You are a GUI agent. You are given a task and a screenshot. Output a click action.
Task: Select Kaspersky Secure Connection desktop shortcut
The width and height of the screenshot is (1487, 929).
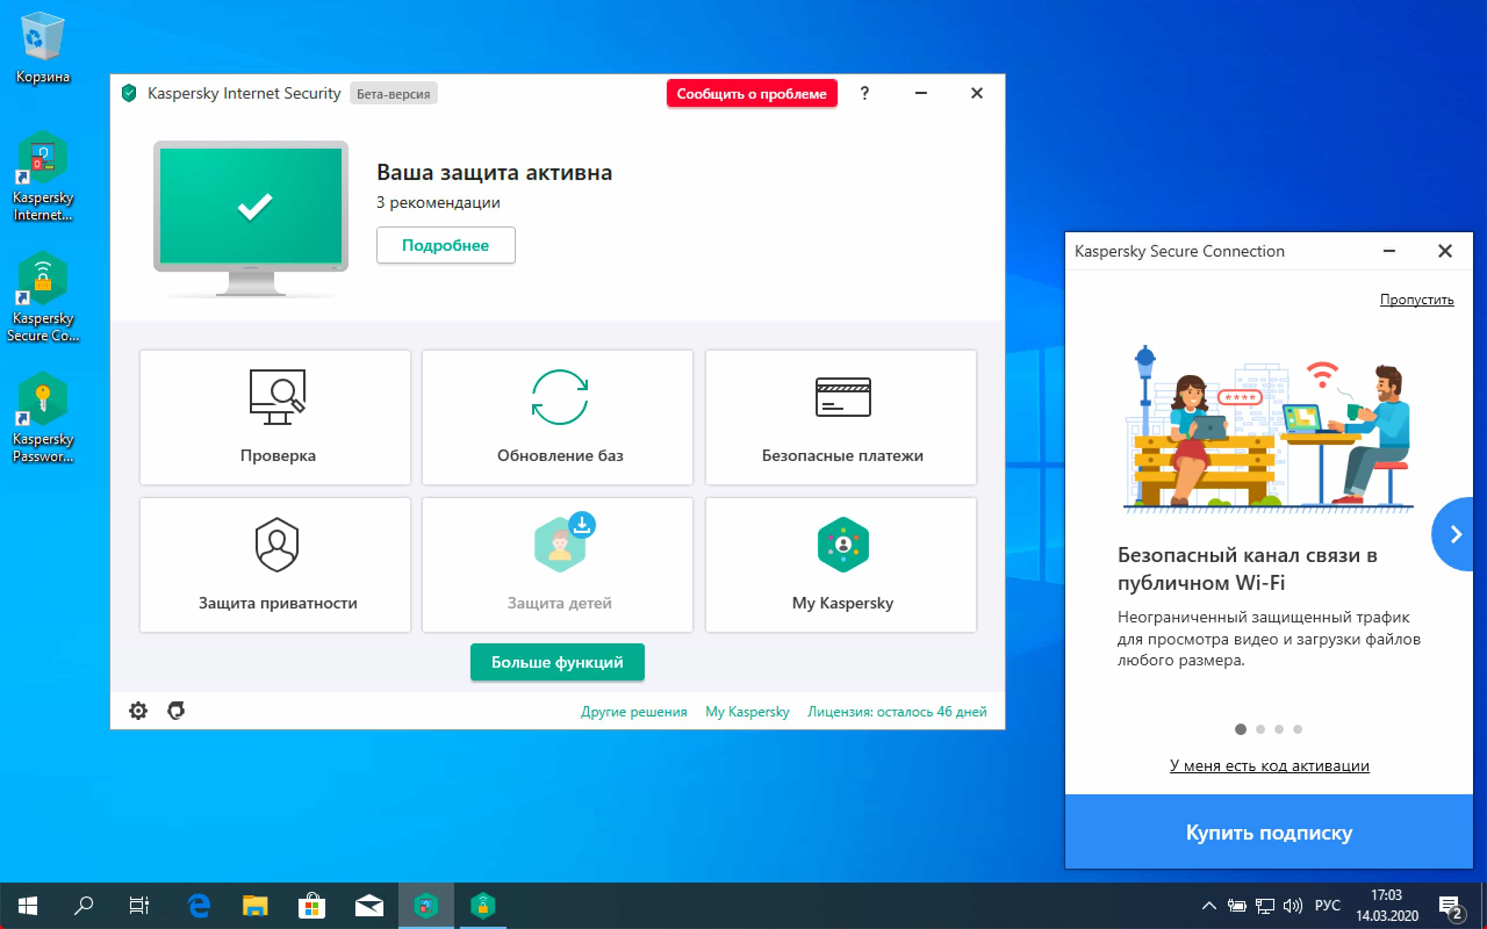coord(42,297)
